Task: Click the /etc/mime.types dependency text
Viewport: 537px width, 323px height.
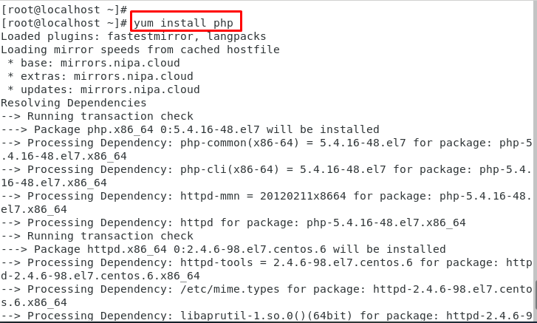Action: coord(230,290)
